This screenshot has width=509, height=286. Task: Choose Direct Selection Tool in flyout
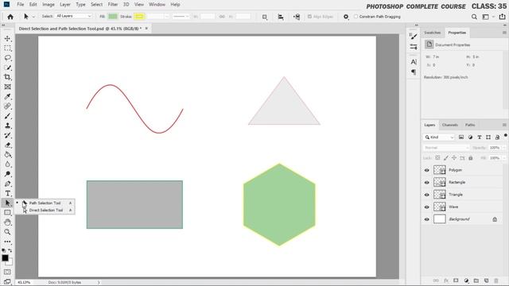tap(45, 211)
